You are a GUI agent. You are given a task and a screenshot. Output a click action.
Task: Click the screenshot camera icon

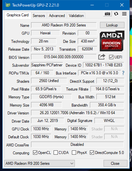pos(107,14)
